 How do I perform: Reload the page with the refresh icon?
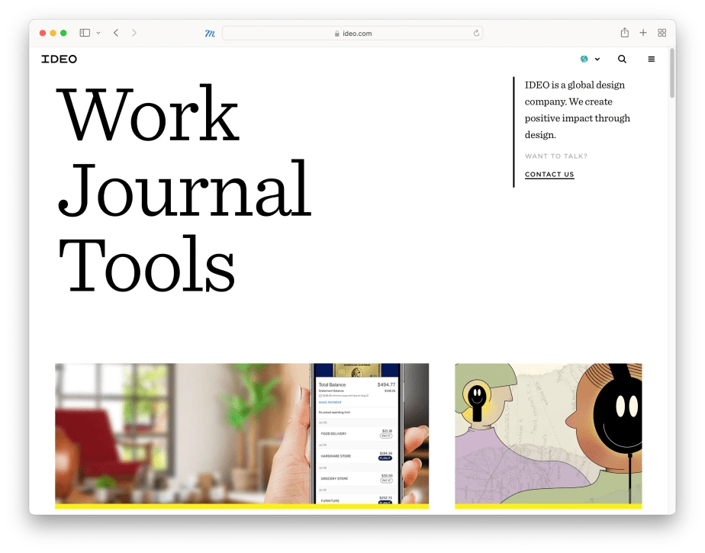pyautogui.click(x=475, y=33)
